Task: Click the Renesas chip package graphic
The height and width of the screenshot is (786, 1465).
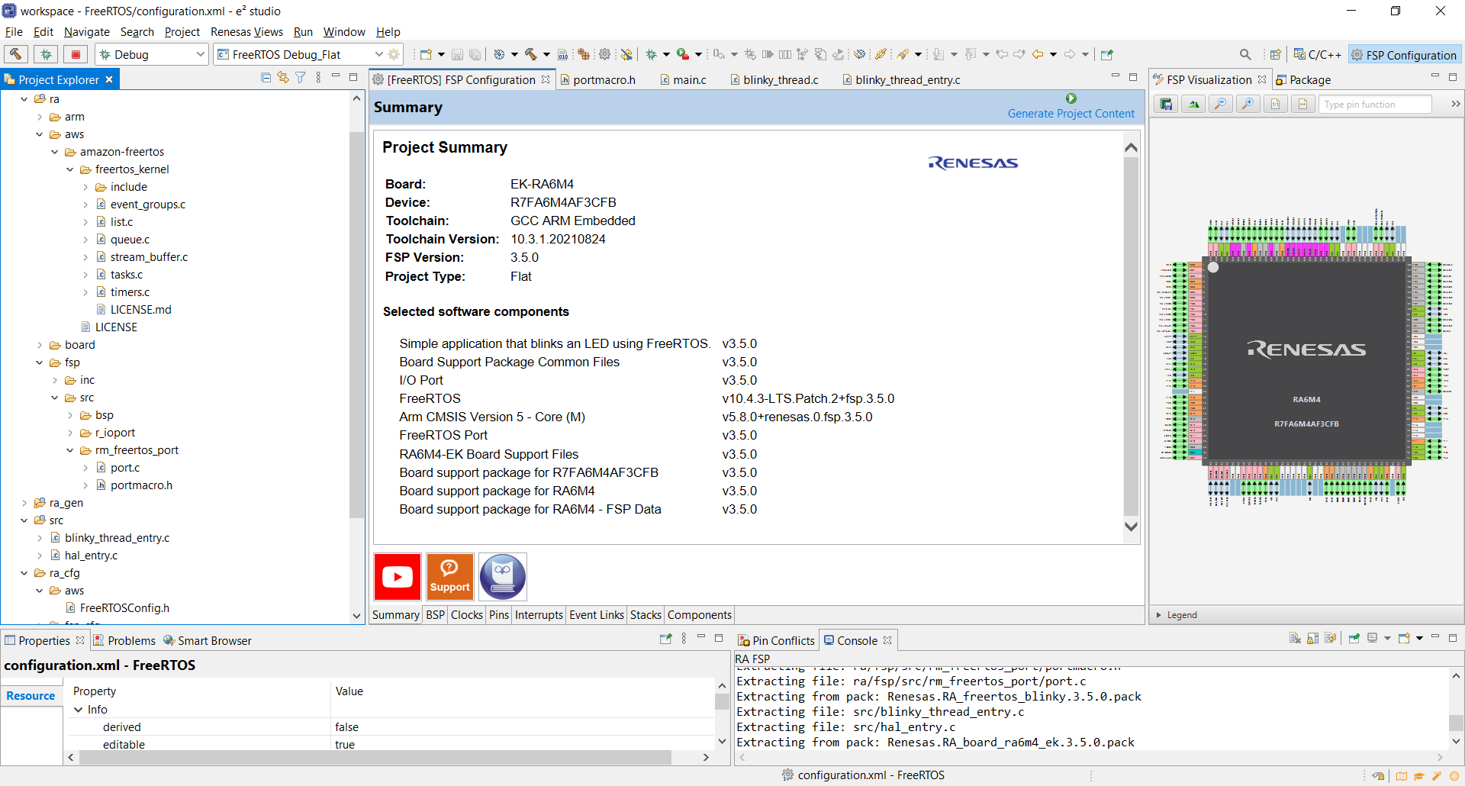Action: coord(1306,361)
